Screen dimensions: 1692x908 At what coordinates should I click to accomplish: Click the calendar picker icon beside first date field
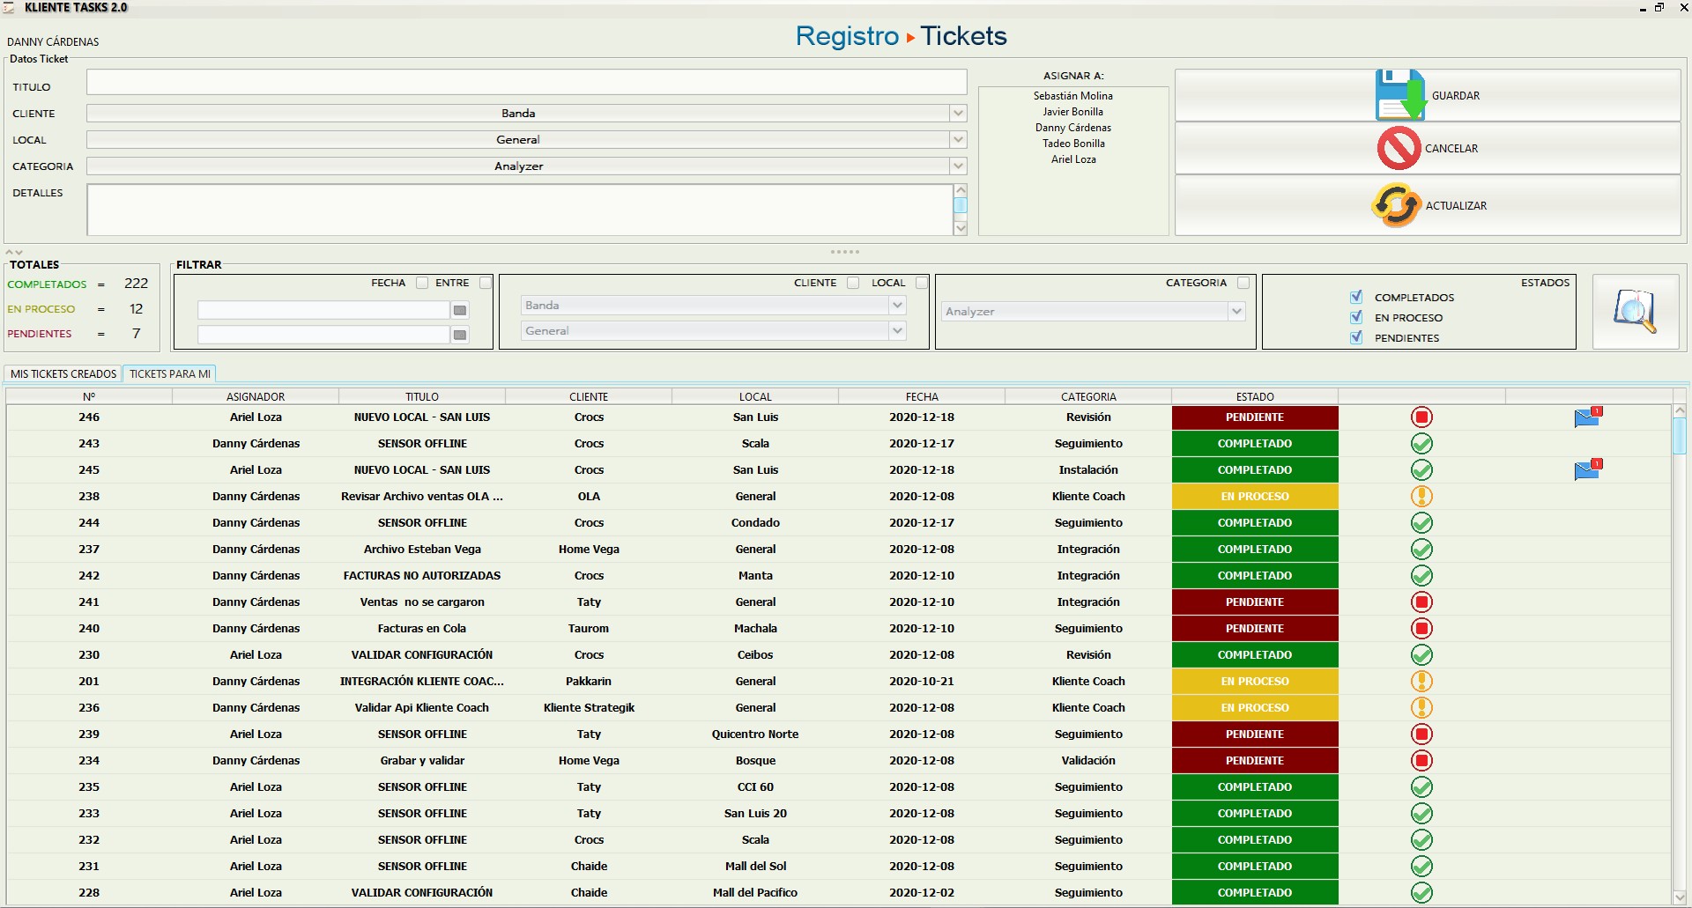pos(459,310)
